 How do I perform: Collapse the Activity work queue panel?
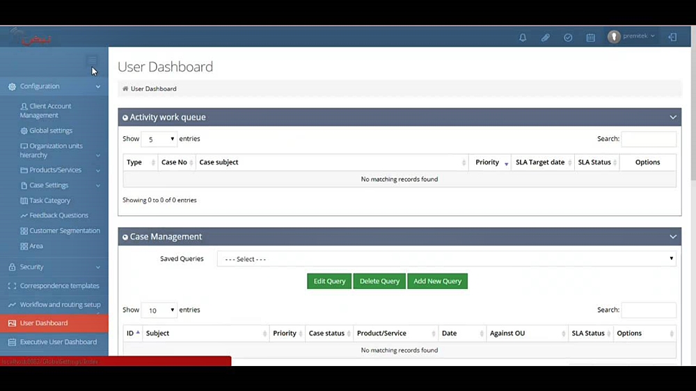(x=672, y=117)
